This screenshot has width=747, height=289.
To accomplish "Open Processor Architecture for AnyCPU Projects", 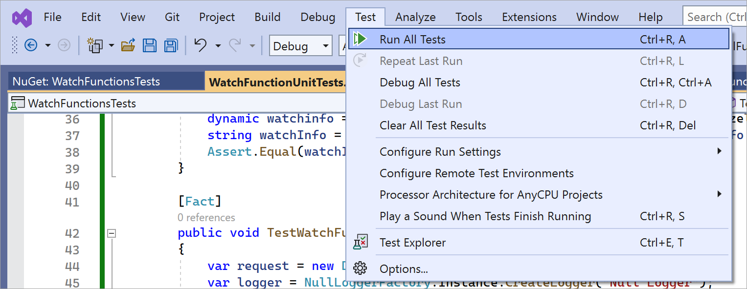I will pos(539,195).
